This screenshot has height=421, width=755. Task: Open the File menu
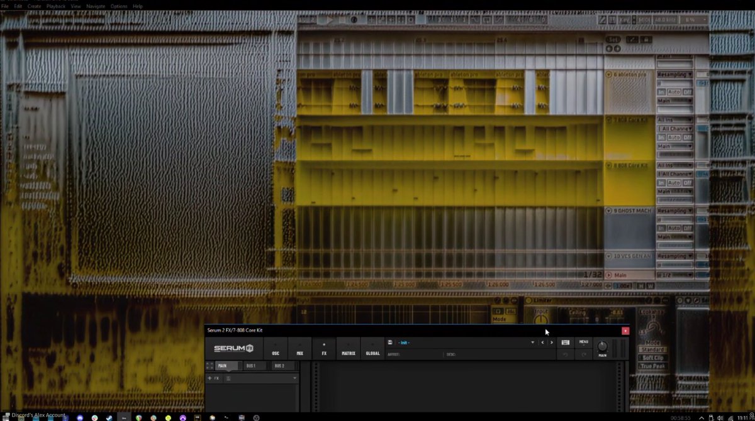click(x=4, y=6)
